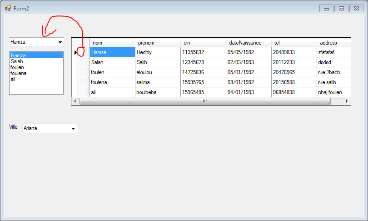Click the aloulou prenom cell
368x221 pixels.
coord(158,72)
